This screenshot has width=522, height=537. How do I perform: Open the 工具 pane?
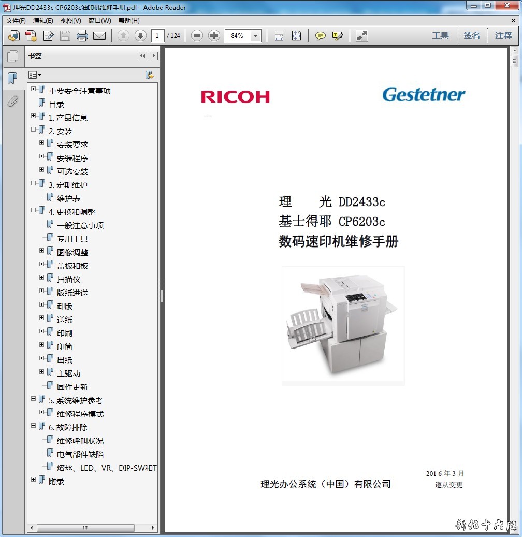pyautogui.click(x=440, y=36)
